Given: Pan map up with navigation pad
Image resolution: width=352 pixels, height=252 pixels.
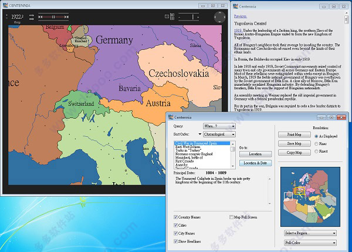Looking at the screenshot, I should [x=220, y=12].
